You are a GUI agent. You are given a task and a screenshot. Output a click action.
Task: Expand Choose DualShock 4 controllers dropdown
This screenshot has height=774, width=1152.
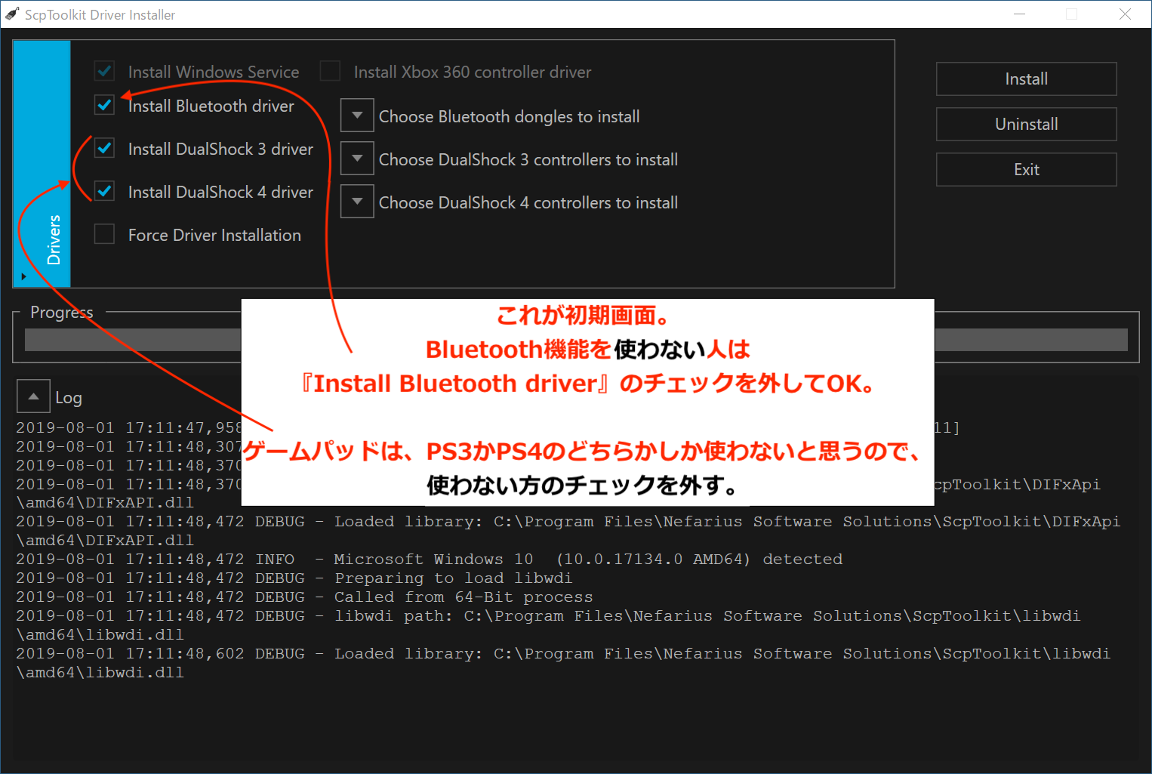(x=357, y=202)
